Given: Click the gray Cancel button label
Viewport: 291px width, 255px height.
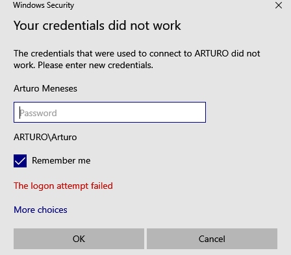Looking at the screenshot, I should 212,239.
